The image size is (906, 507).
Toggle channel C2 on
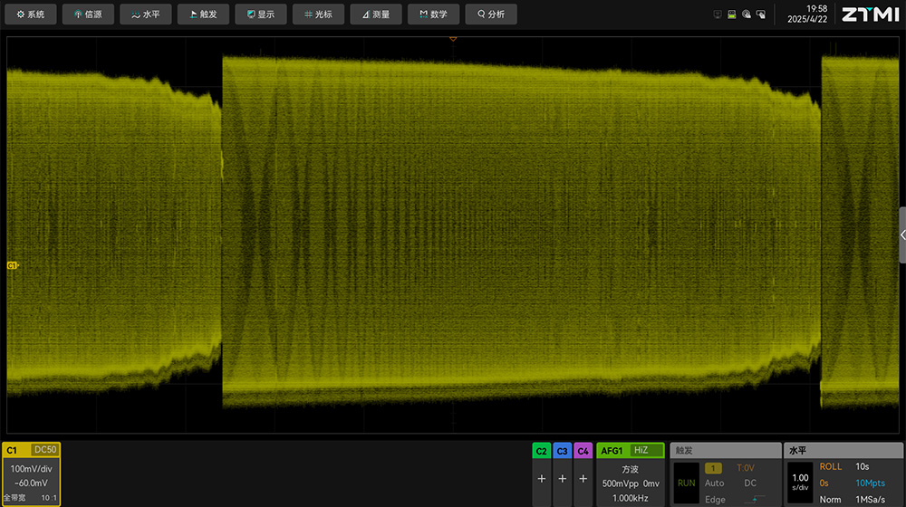pyautogui.click(x=542, y=477)
